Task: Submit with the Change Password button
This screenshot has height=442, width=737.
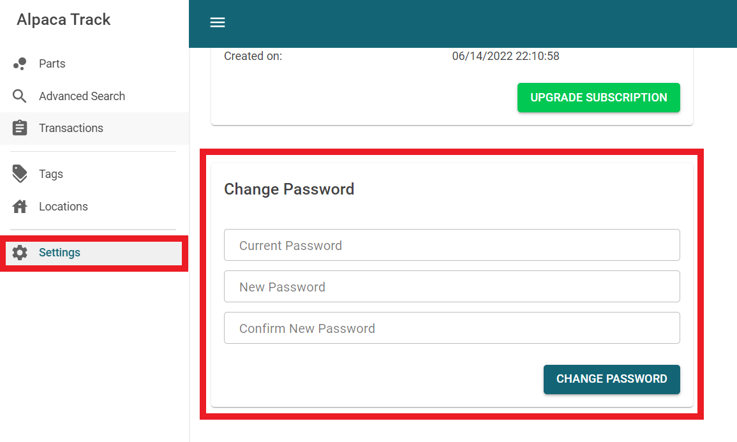Action: tap(611, 379)
